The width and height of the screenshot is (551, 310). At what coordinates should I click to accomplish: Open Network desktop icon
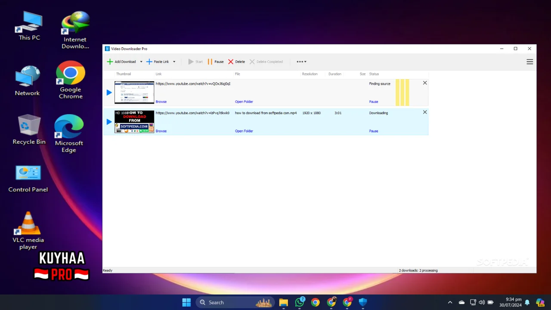click(27, 81)
